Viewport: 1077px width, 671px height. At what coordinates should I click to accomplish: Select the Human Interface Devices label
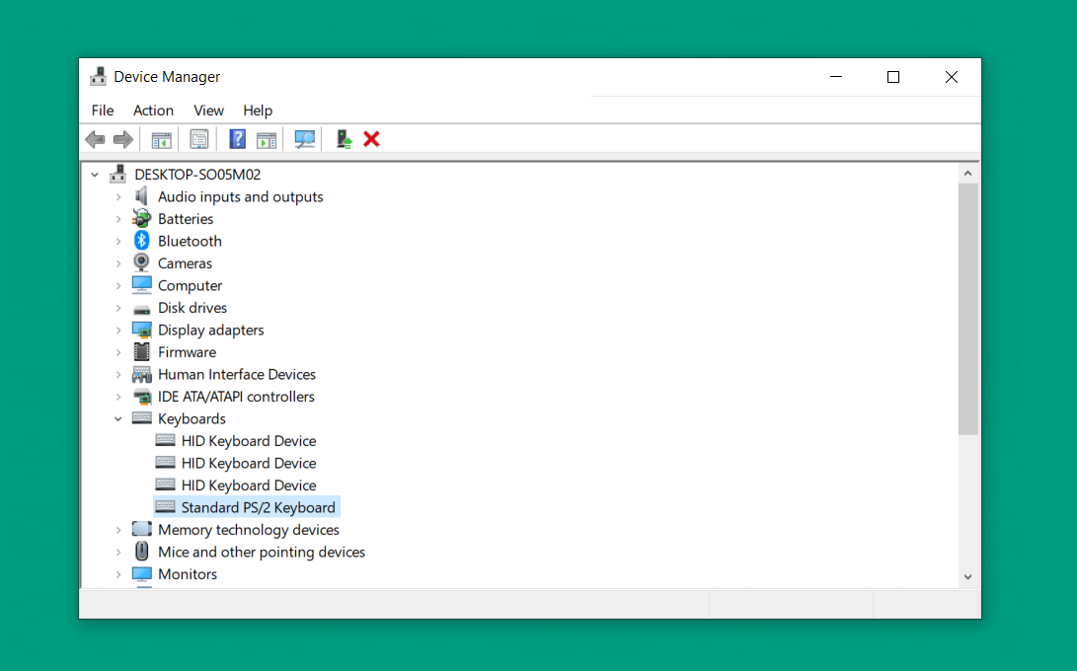pos(237,374)
